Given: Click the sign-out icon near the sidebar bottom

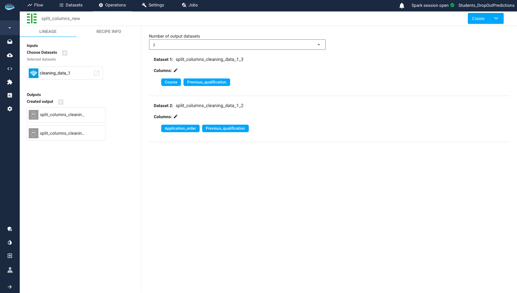Looking at the screenshot, I should (10, 256).
